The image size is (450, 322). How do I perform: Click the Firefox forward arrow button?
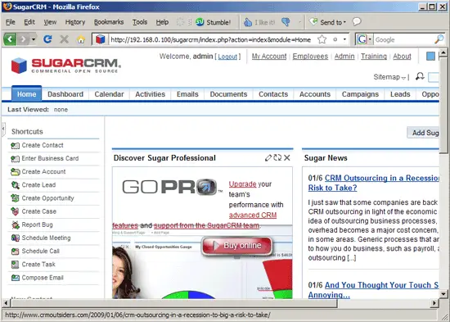(23, 39)
